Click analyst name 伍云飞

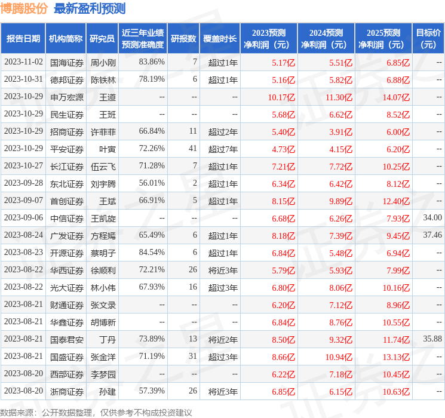point(103,167)
